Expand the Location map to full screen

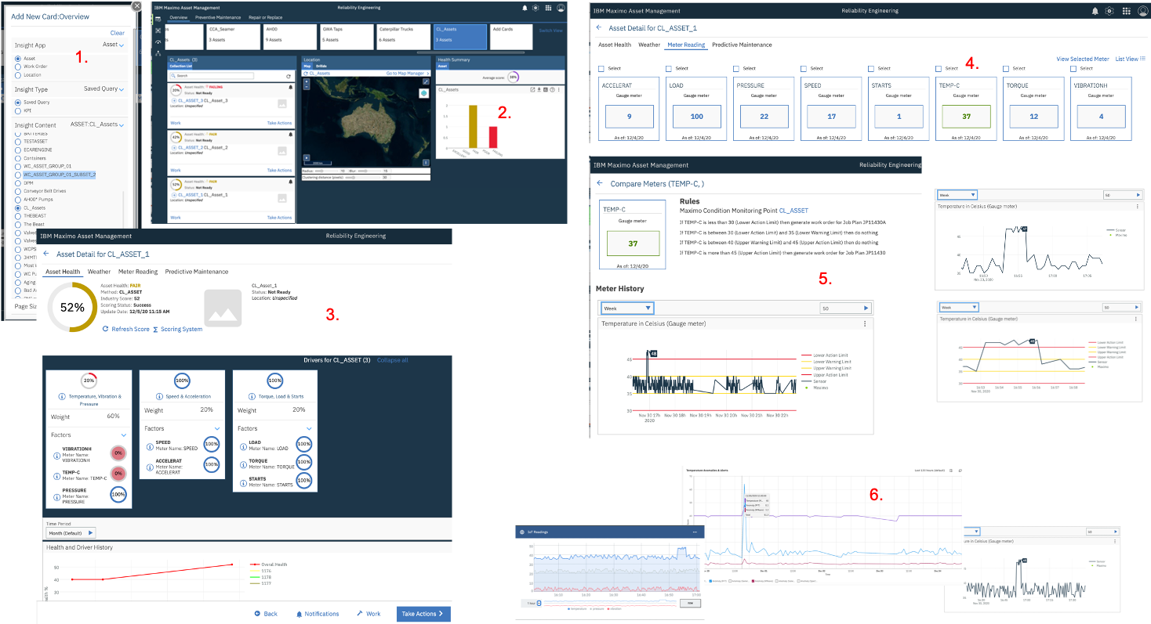point(426,81)
